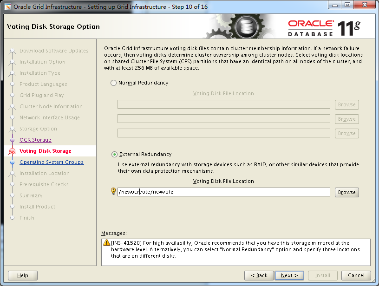Maximize the installer window
This screenshot has height=286, width=379.
point(347,5)
